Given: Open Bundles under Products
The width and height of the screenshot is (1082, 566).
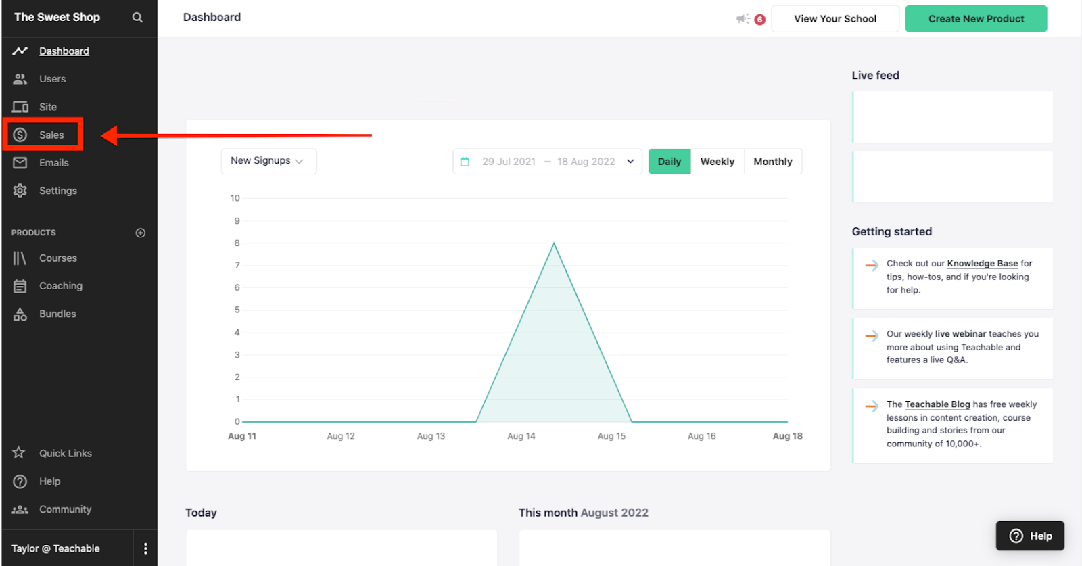Looking at the screenshot, I should click(x=57, y=314).
